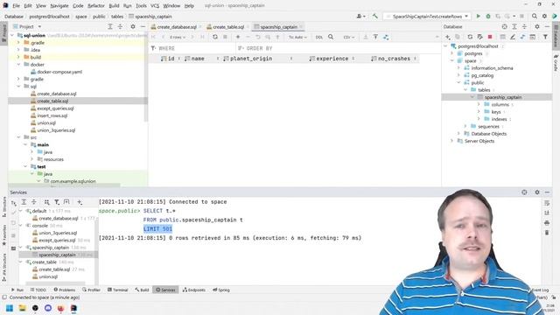Screen dimensions: 560x315
Task: Open the Terminal tool window
Action: click(117, 290)
